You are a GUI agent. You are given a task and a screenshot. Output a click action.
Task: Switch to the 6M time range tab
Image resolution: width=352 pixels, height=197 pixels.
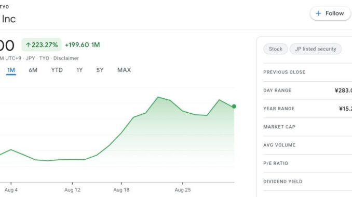click(x=33, y=70)
